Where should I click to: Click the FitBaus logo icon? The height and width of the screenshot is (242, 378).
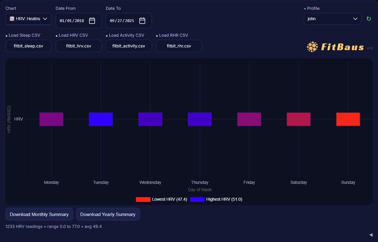[x=312, y=47]
